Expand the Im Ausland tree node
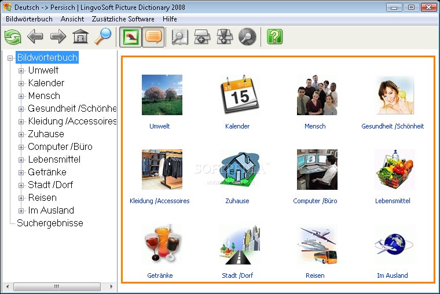 [x=21, y=211]
